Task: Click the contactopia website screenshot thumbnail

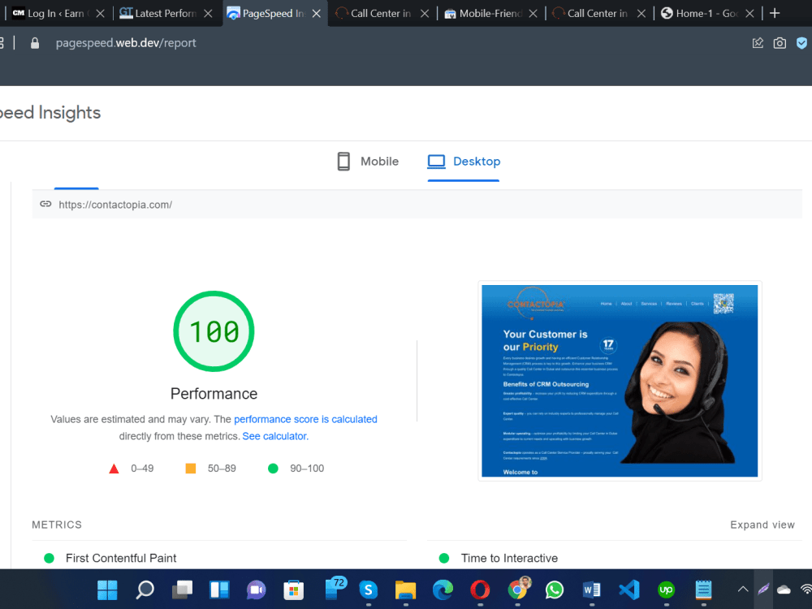Action: click(620, 381)
